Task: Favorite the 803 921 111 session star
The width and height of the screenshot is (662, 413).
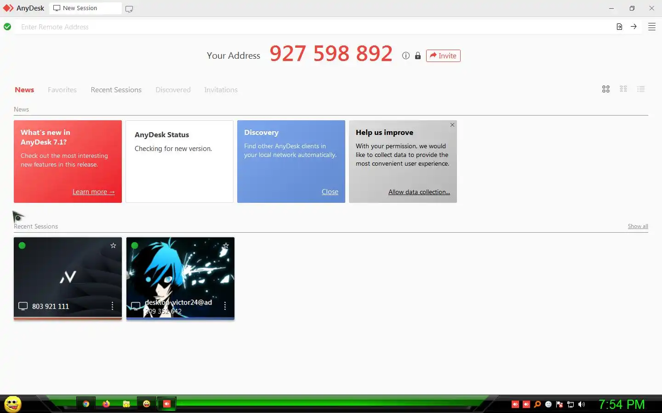Action: (113, 246)
